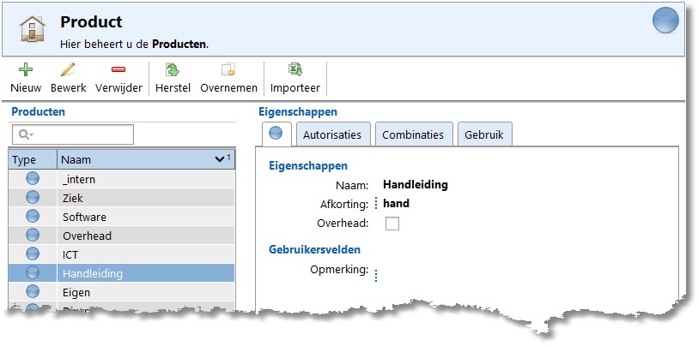Switch to the Autorisaties tab

pyautogui.click(x=332, y=134)
